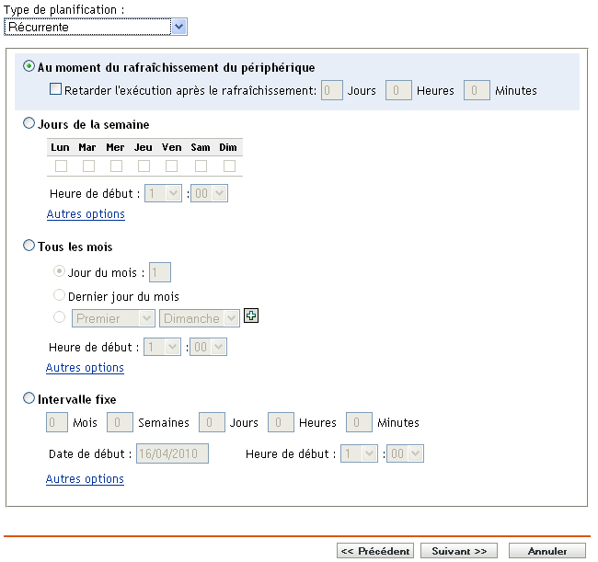
Task: Tick the Dim weekday checkbox
Action: coord(229,166)
